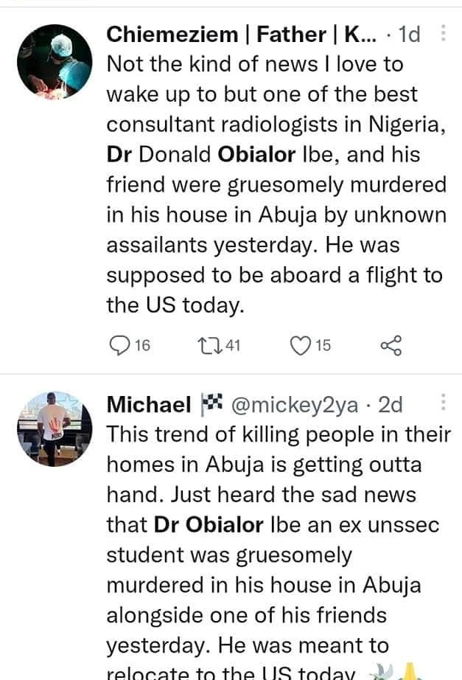Click the @mickey2ya handle

(x=295, y=404)
